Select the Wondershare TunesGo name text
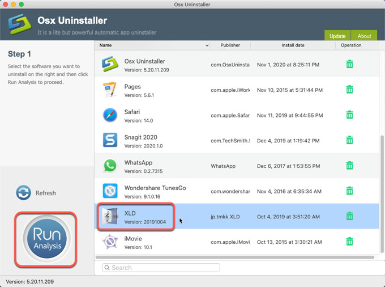 155,188
